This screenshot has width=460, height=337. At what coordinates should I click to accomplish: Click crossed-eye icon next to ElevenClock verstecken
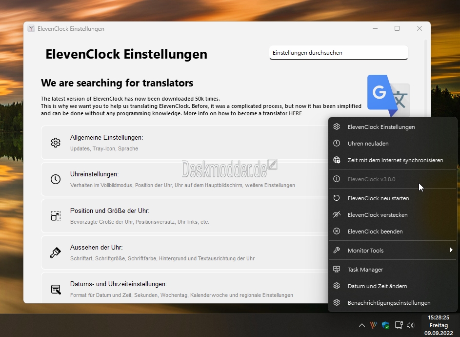(337, 214)
